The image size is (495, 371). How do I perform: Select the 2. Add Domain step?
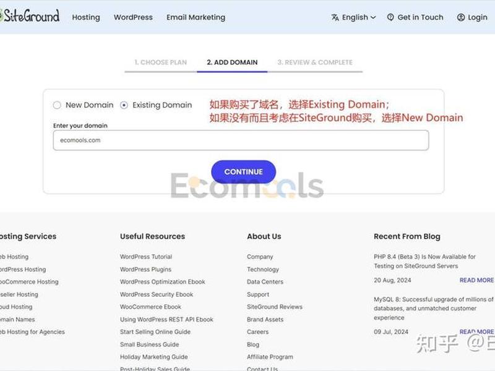[232, 62]
